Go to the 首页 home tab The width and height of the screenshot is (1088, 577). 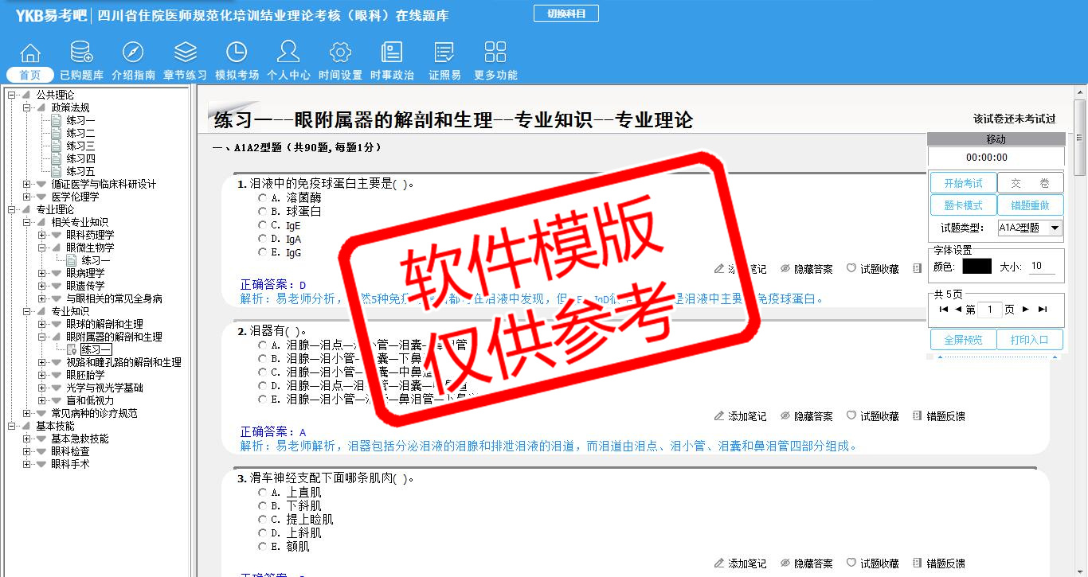[x=30, y=75]
